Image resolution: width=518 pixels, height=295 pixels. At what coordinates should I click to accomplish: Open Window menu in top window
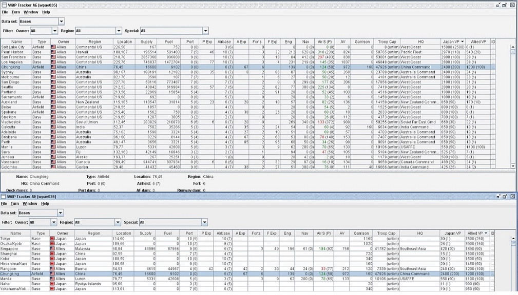coord(31,12)
